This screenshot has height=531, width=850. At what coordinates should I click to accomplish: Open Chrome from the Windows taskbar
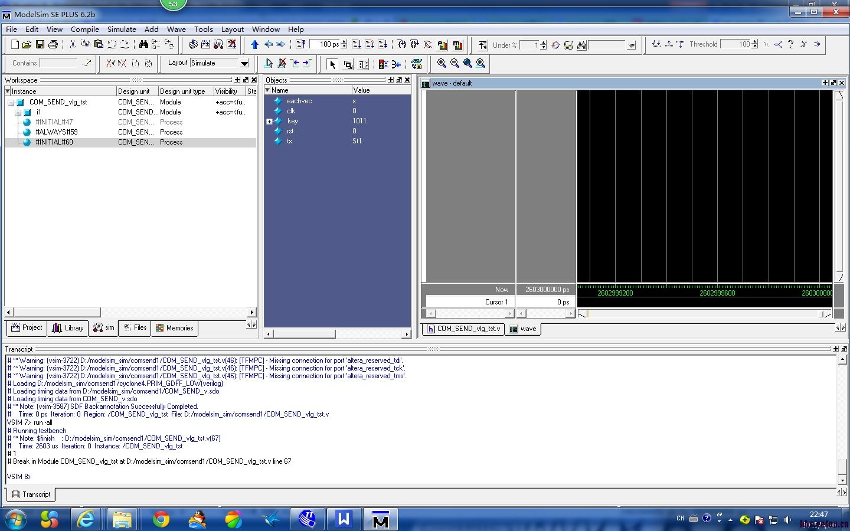click(161, 519)
